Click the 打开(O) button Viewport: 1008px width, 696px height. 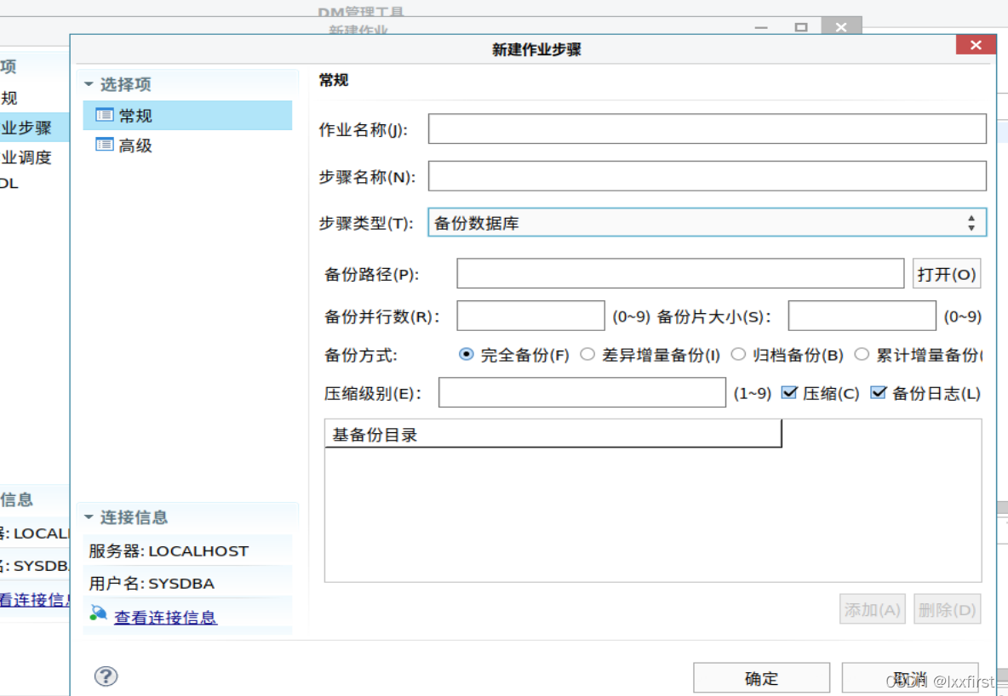[947, 275]
